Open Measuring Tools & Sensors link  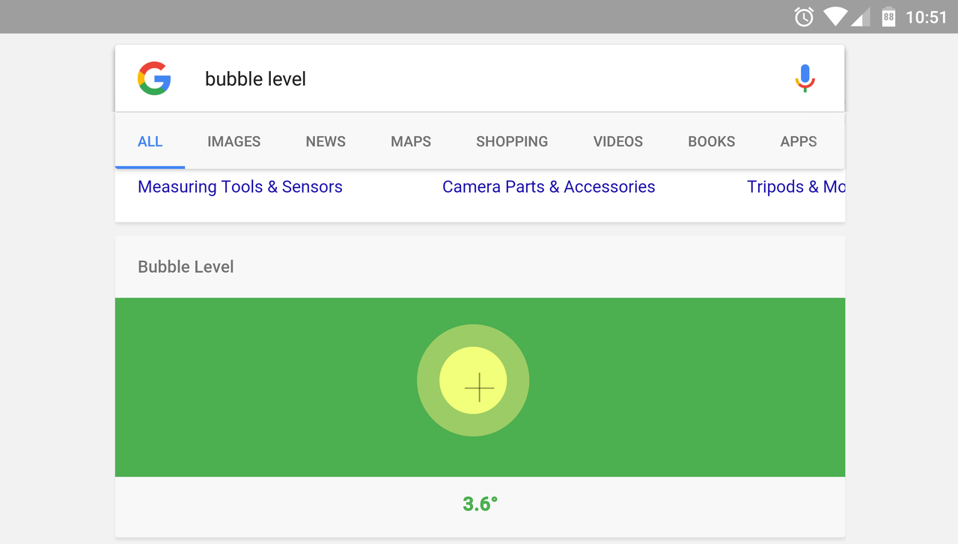[240, 187]
